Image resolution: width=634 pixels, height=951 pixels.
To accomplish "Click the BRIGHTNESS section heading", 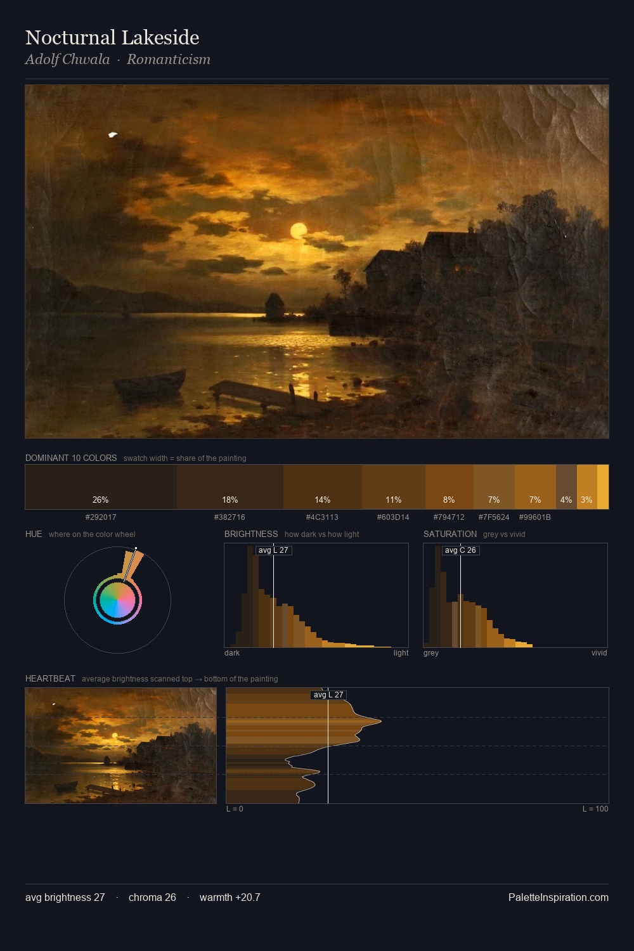I will [251, 534].
